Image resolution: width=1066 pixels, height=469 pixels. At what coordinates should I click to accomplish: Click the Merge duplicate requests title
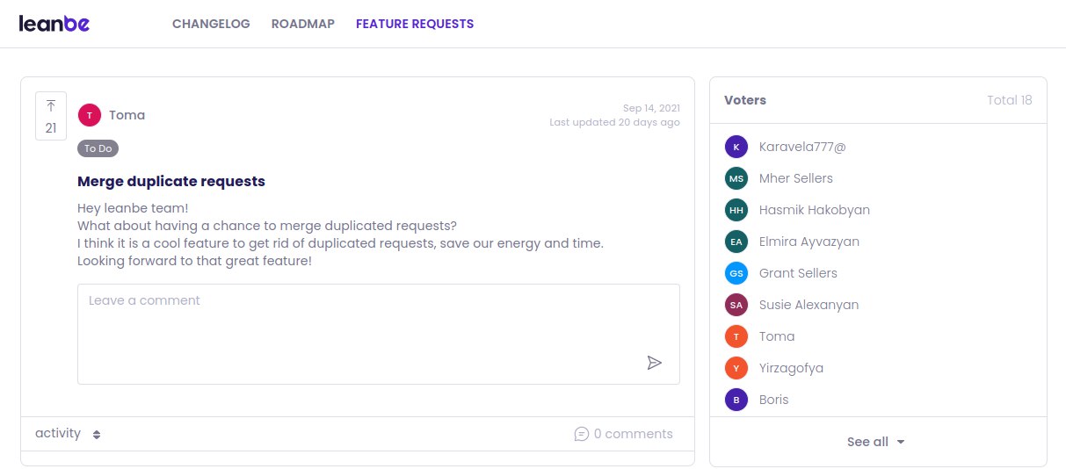[x=171, y=181]
